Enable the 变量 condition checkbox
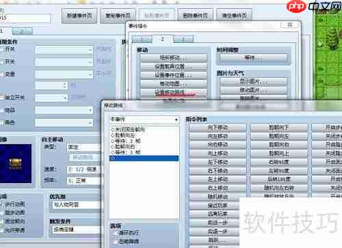 (2, 74)
